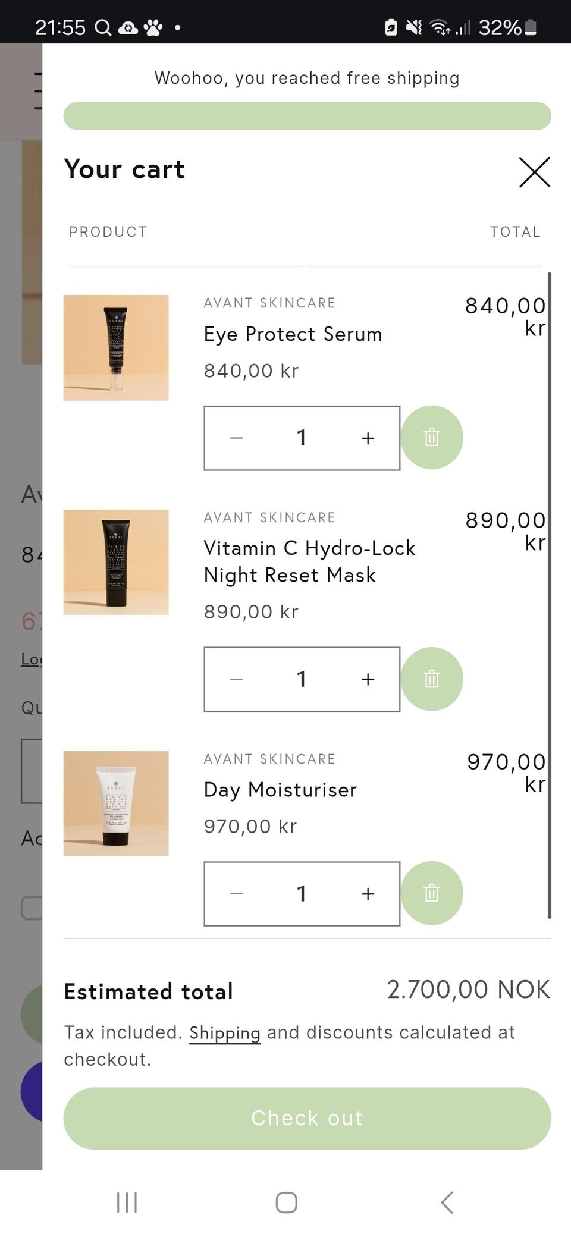Decrease Eye Protect Serum quantity

pyautogui.click(x=237, y=438)
